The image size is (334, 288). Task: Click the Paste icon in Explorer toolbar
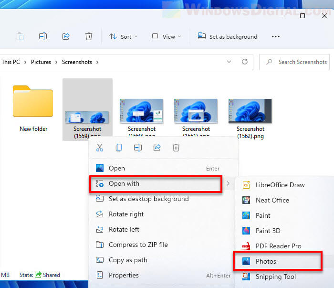coord(20,36)
